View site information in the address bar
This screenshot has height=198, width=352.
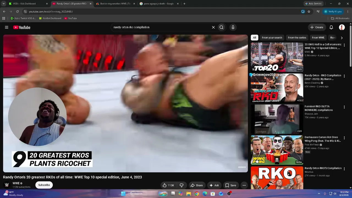pos(25,12)
